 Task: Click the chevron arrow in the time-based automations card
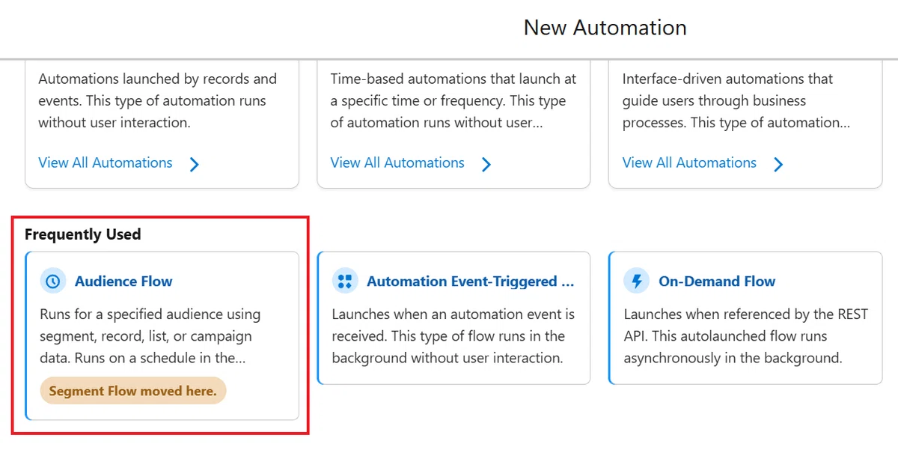click(486, 164)
